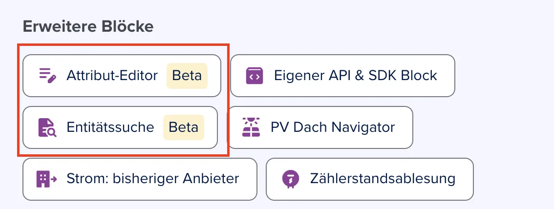Click the 'Attribut-Editor' text label

tap(112, 76)
